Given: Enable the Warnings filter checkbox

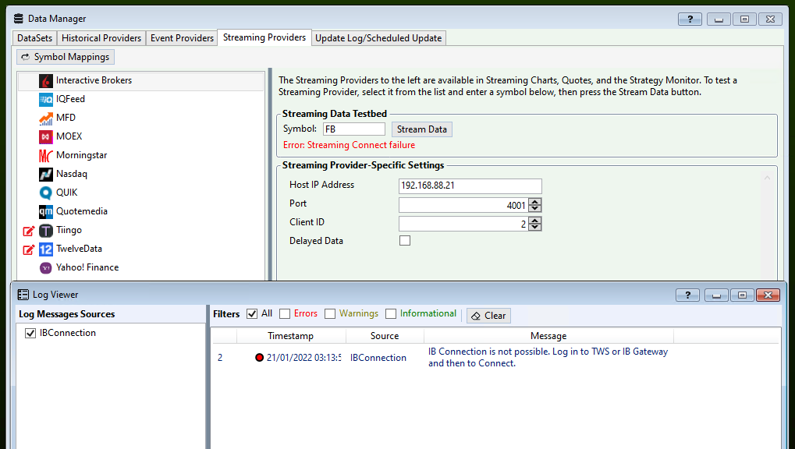Looking at the screenshot, I should 330,313.
